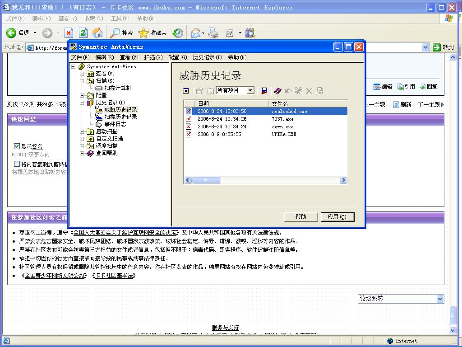The height and width of the screenshot is (347, 462).
Task: Click the Back arrow in Internet Explorer
Action: [11, 33]
